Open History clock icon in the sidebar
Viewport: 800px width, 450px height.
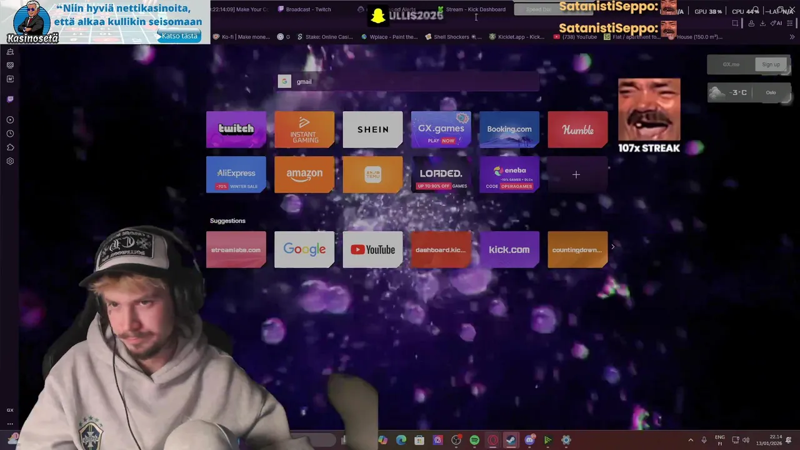pyautogui.click(x=10, y=134)
